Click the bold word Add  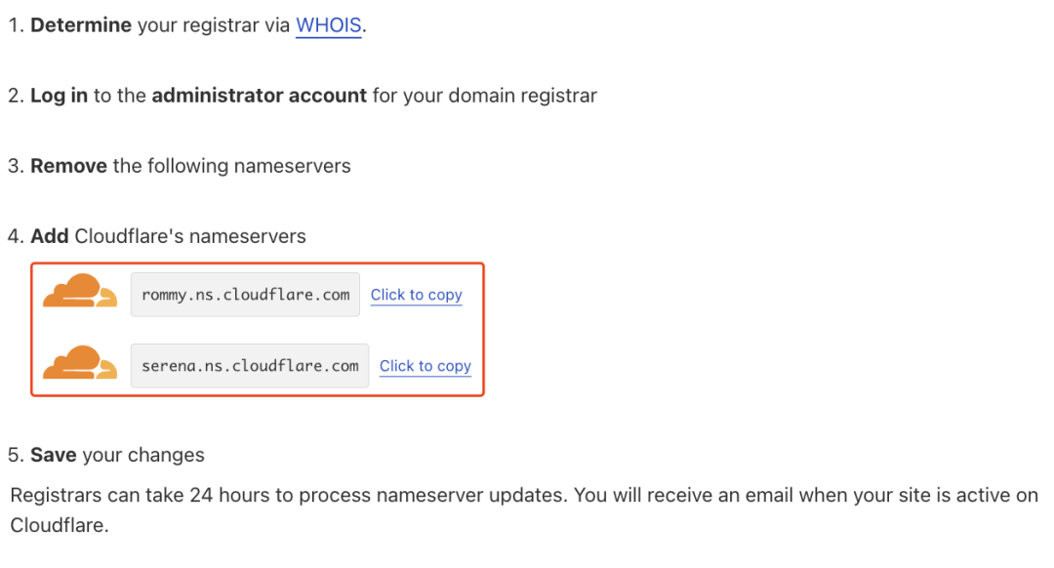50,236
